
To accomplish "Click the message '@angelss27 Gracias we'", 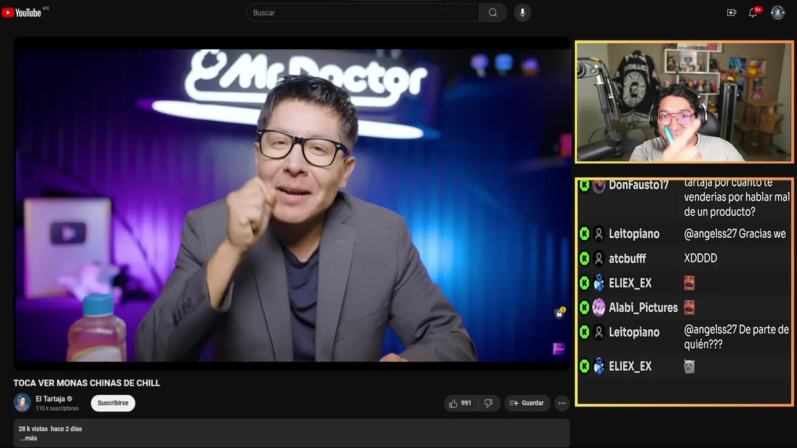I will pyautogui.click(x=735, y=234).
